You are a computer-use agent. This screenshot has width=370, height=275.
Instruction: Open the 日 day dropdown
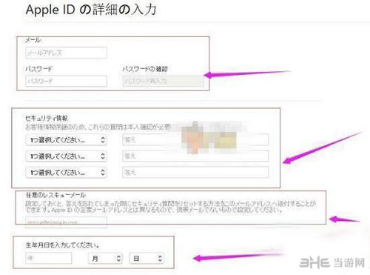(147, 259)
